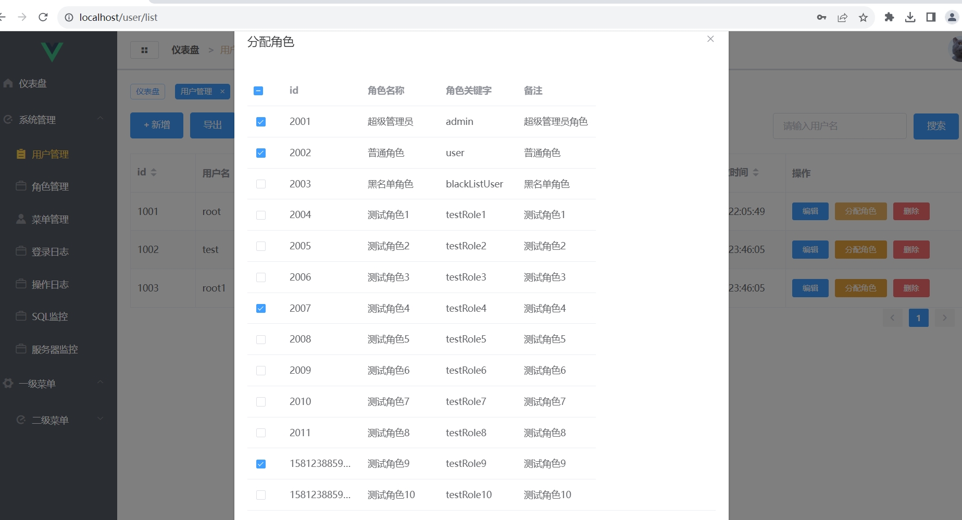Open 登录日志 menu item
The image size is (962, 520).
point(58,252)
